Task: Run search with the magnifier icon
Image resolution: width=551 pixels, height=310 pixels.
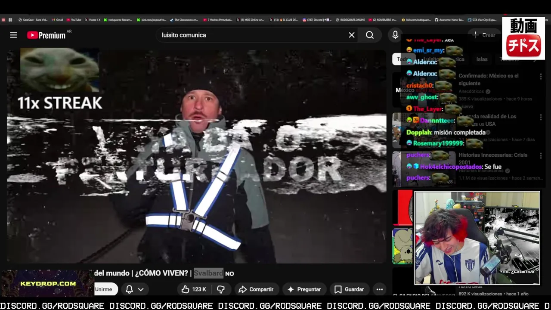Action: 370,35
